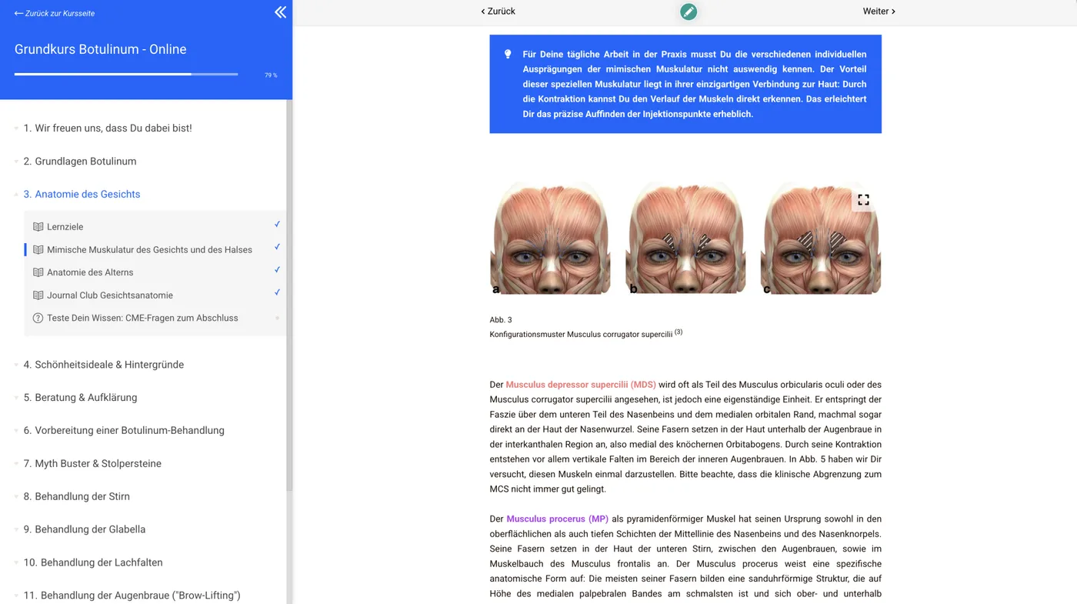Click the book icon beside Anatomie des Alterns

click(38, 272)
